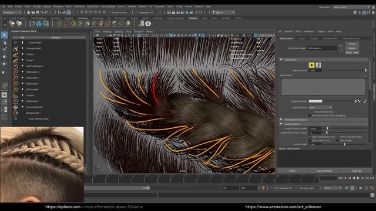Click the Focus button
The width and height of the screenshot is (376, 211).
coord(352,44)
